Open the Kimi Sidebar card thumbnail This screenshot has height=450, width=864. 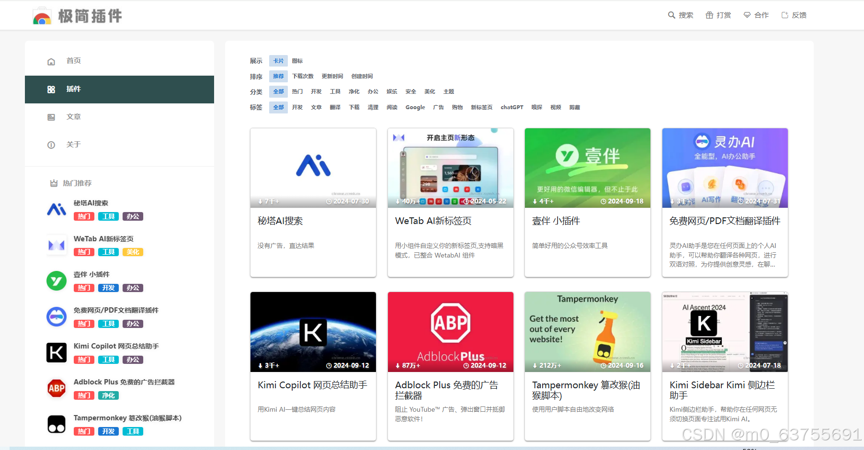(x=725, y=332)
